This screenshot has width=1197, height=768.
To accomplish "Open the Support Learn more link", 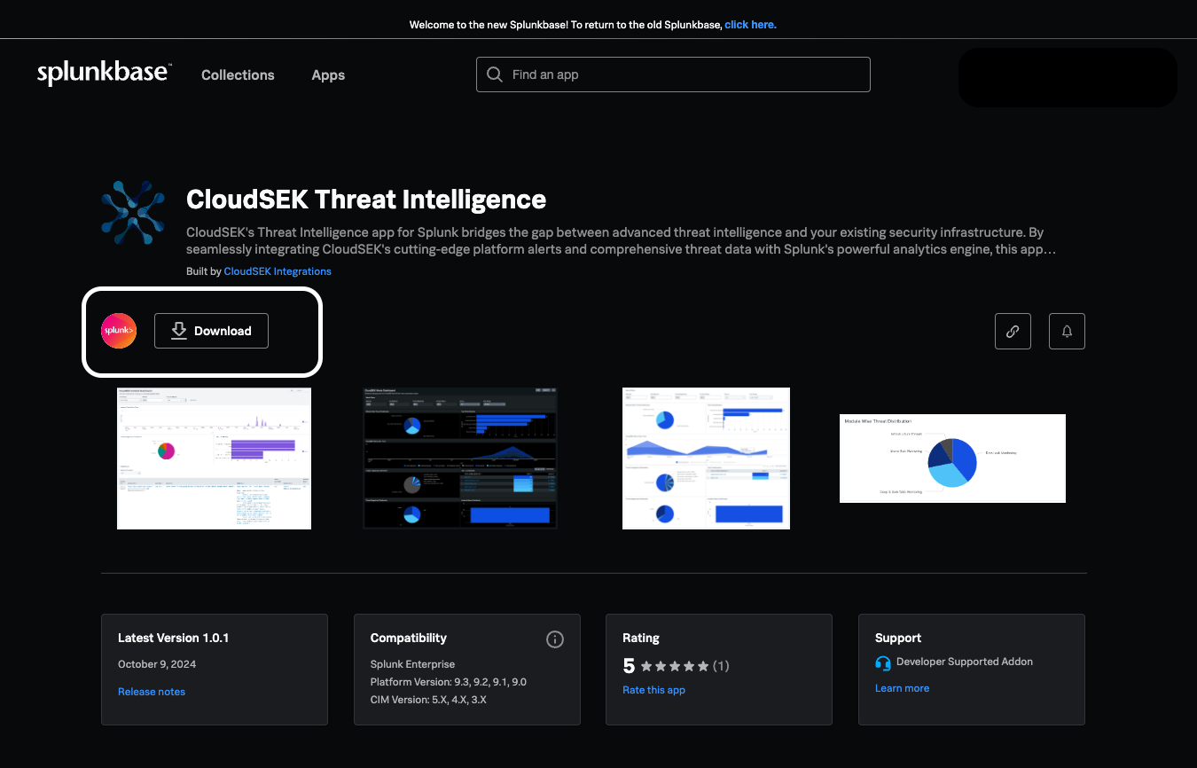I will coord(903,688).
